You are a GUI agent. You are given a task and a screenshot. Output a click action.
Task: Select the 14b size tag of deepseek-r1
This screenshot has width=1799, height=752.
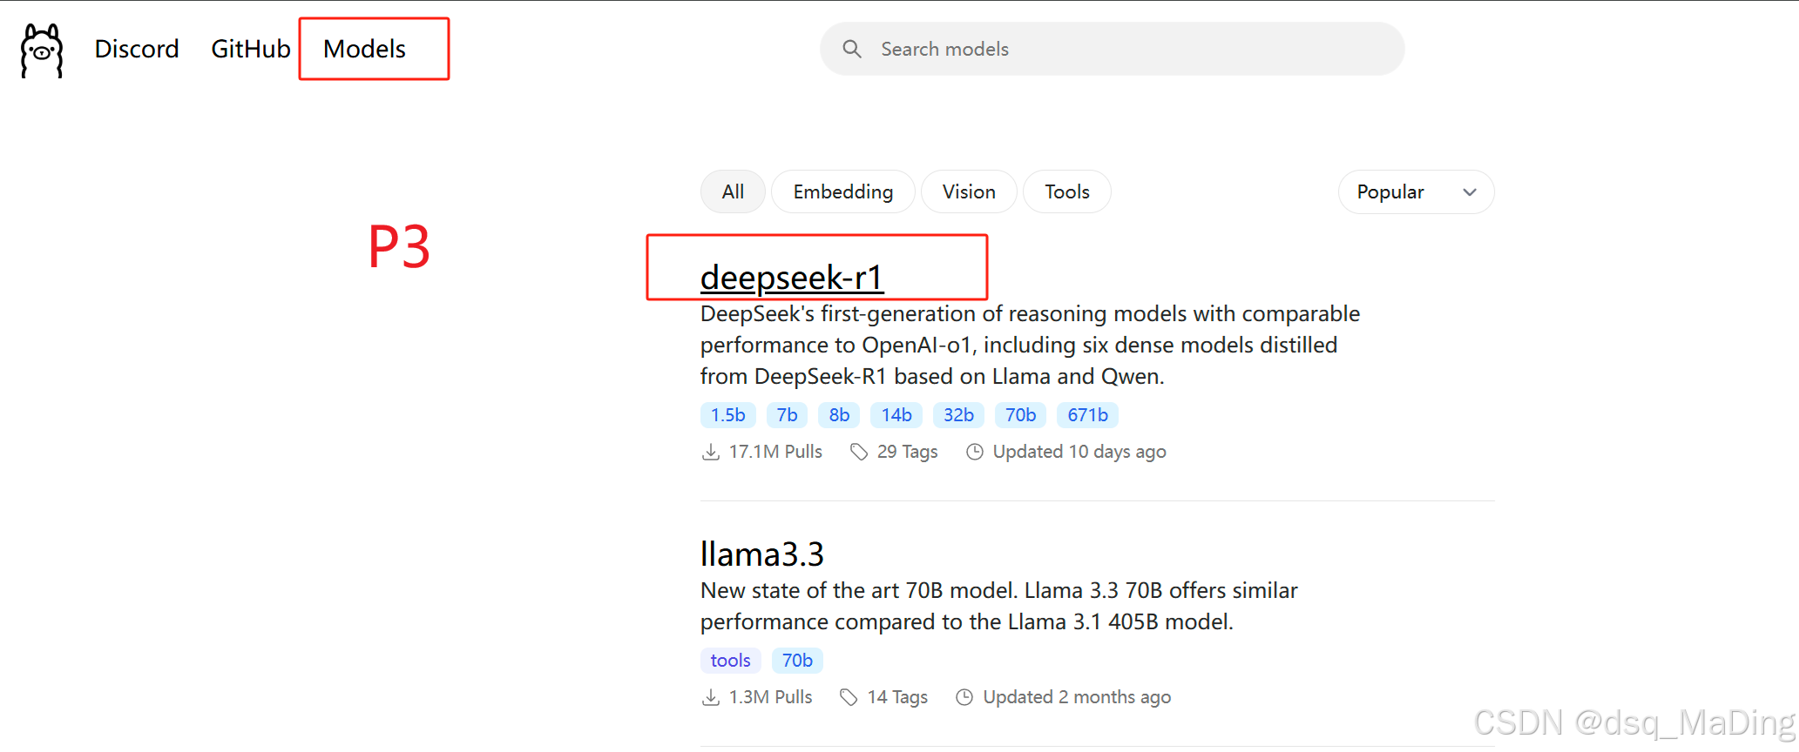896,415
